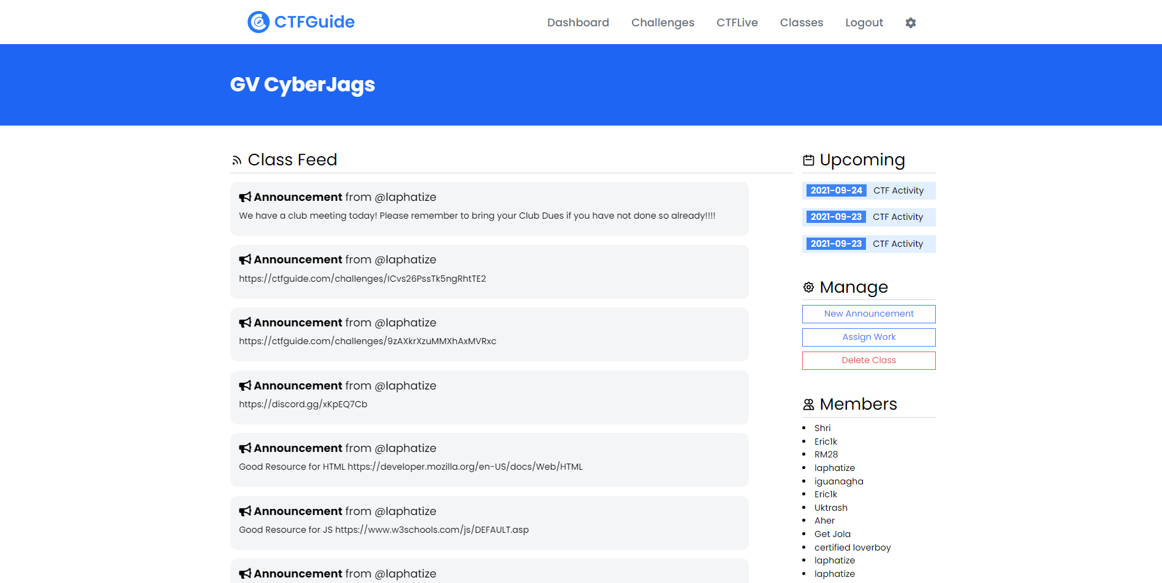This screenshot has height=583, width=1162.
Task: Click megaphone icon on discord.gg announcement
Action: coord(245,386)
